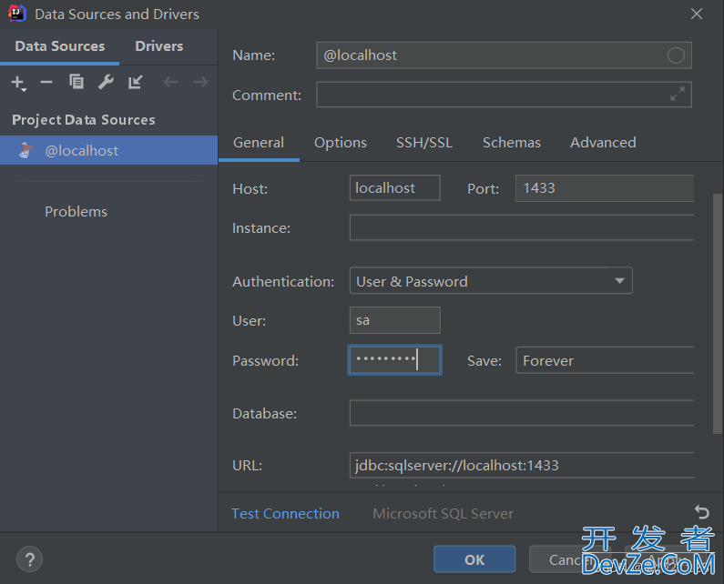Open the Schemas tab
The height and width of the screenshot is (584, 724).
pos(511,143)
